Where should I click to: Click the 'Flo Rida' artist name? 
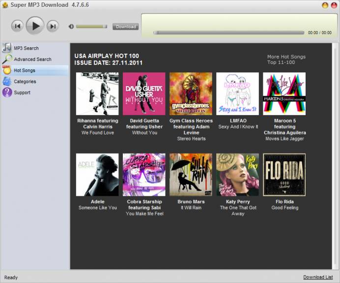(284, 202)
